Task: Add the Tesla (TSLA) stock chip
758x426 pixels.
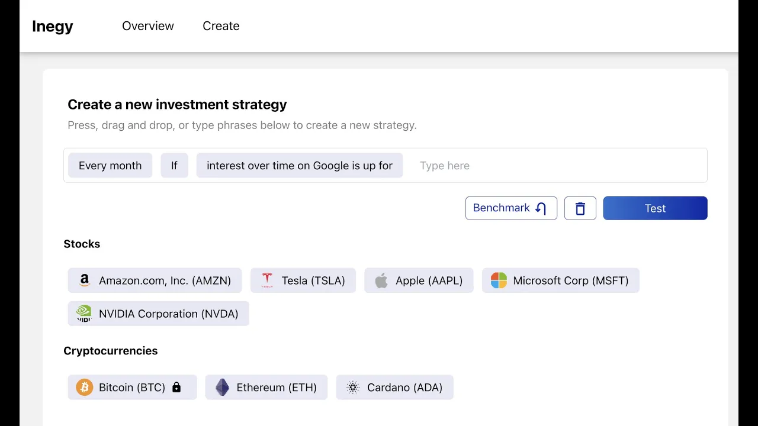Action: pyautogui.click(x=313, y=280)
